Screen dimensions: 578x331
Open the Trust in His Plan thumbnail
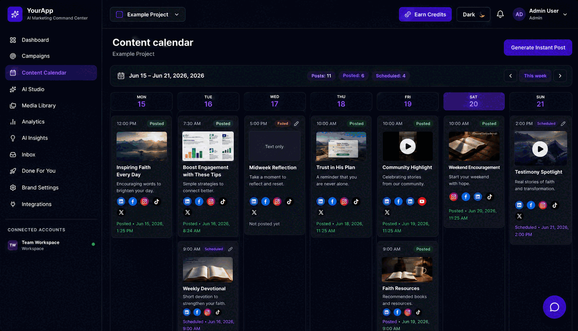(341, 146)
